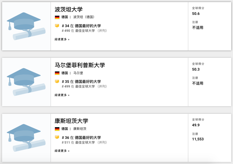Open the #511 在 最佳全球大学 ranking link
233x164 pixels.
(x=78, y=142)
